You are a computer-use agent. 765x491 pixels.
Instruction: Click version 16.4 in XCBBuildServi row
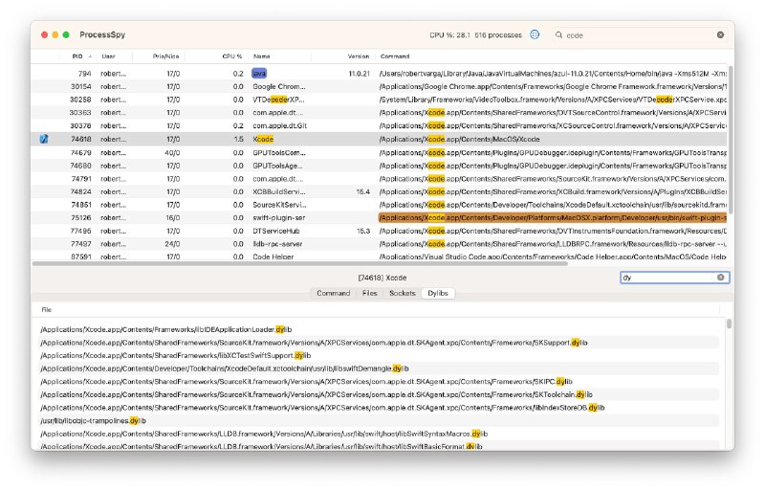pos(363,192)
